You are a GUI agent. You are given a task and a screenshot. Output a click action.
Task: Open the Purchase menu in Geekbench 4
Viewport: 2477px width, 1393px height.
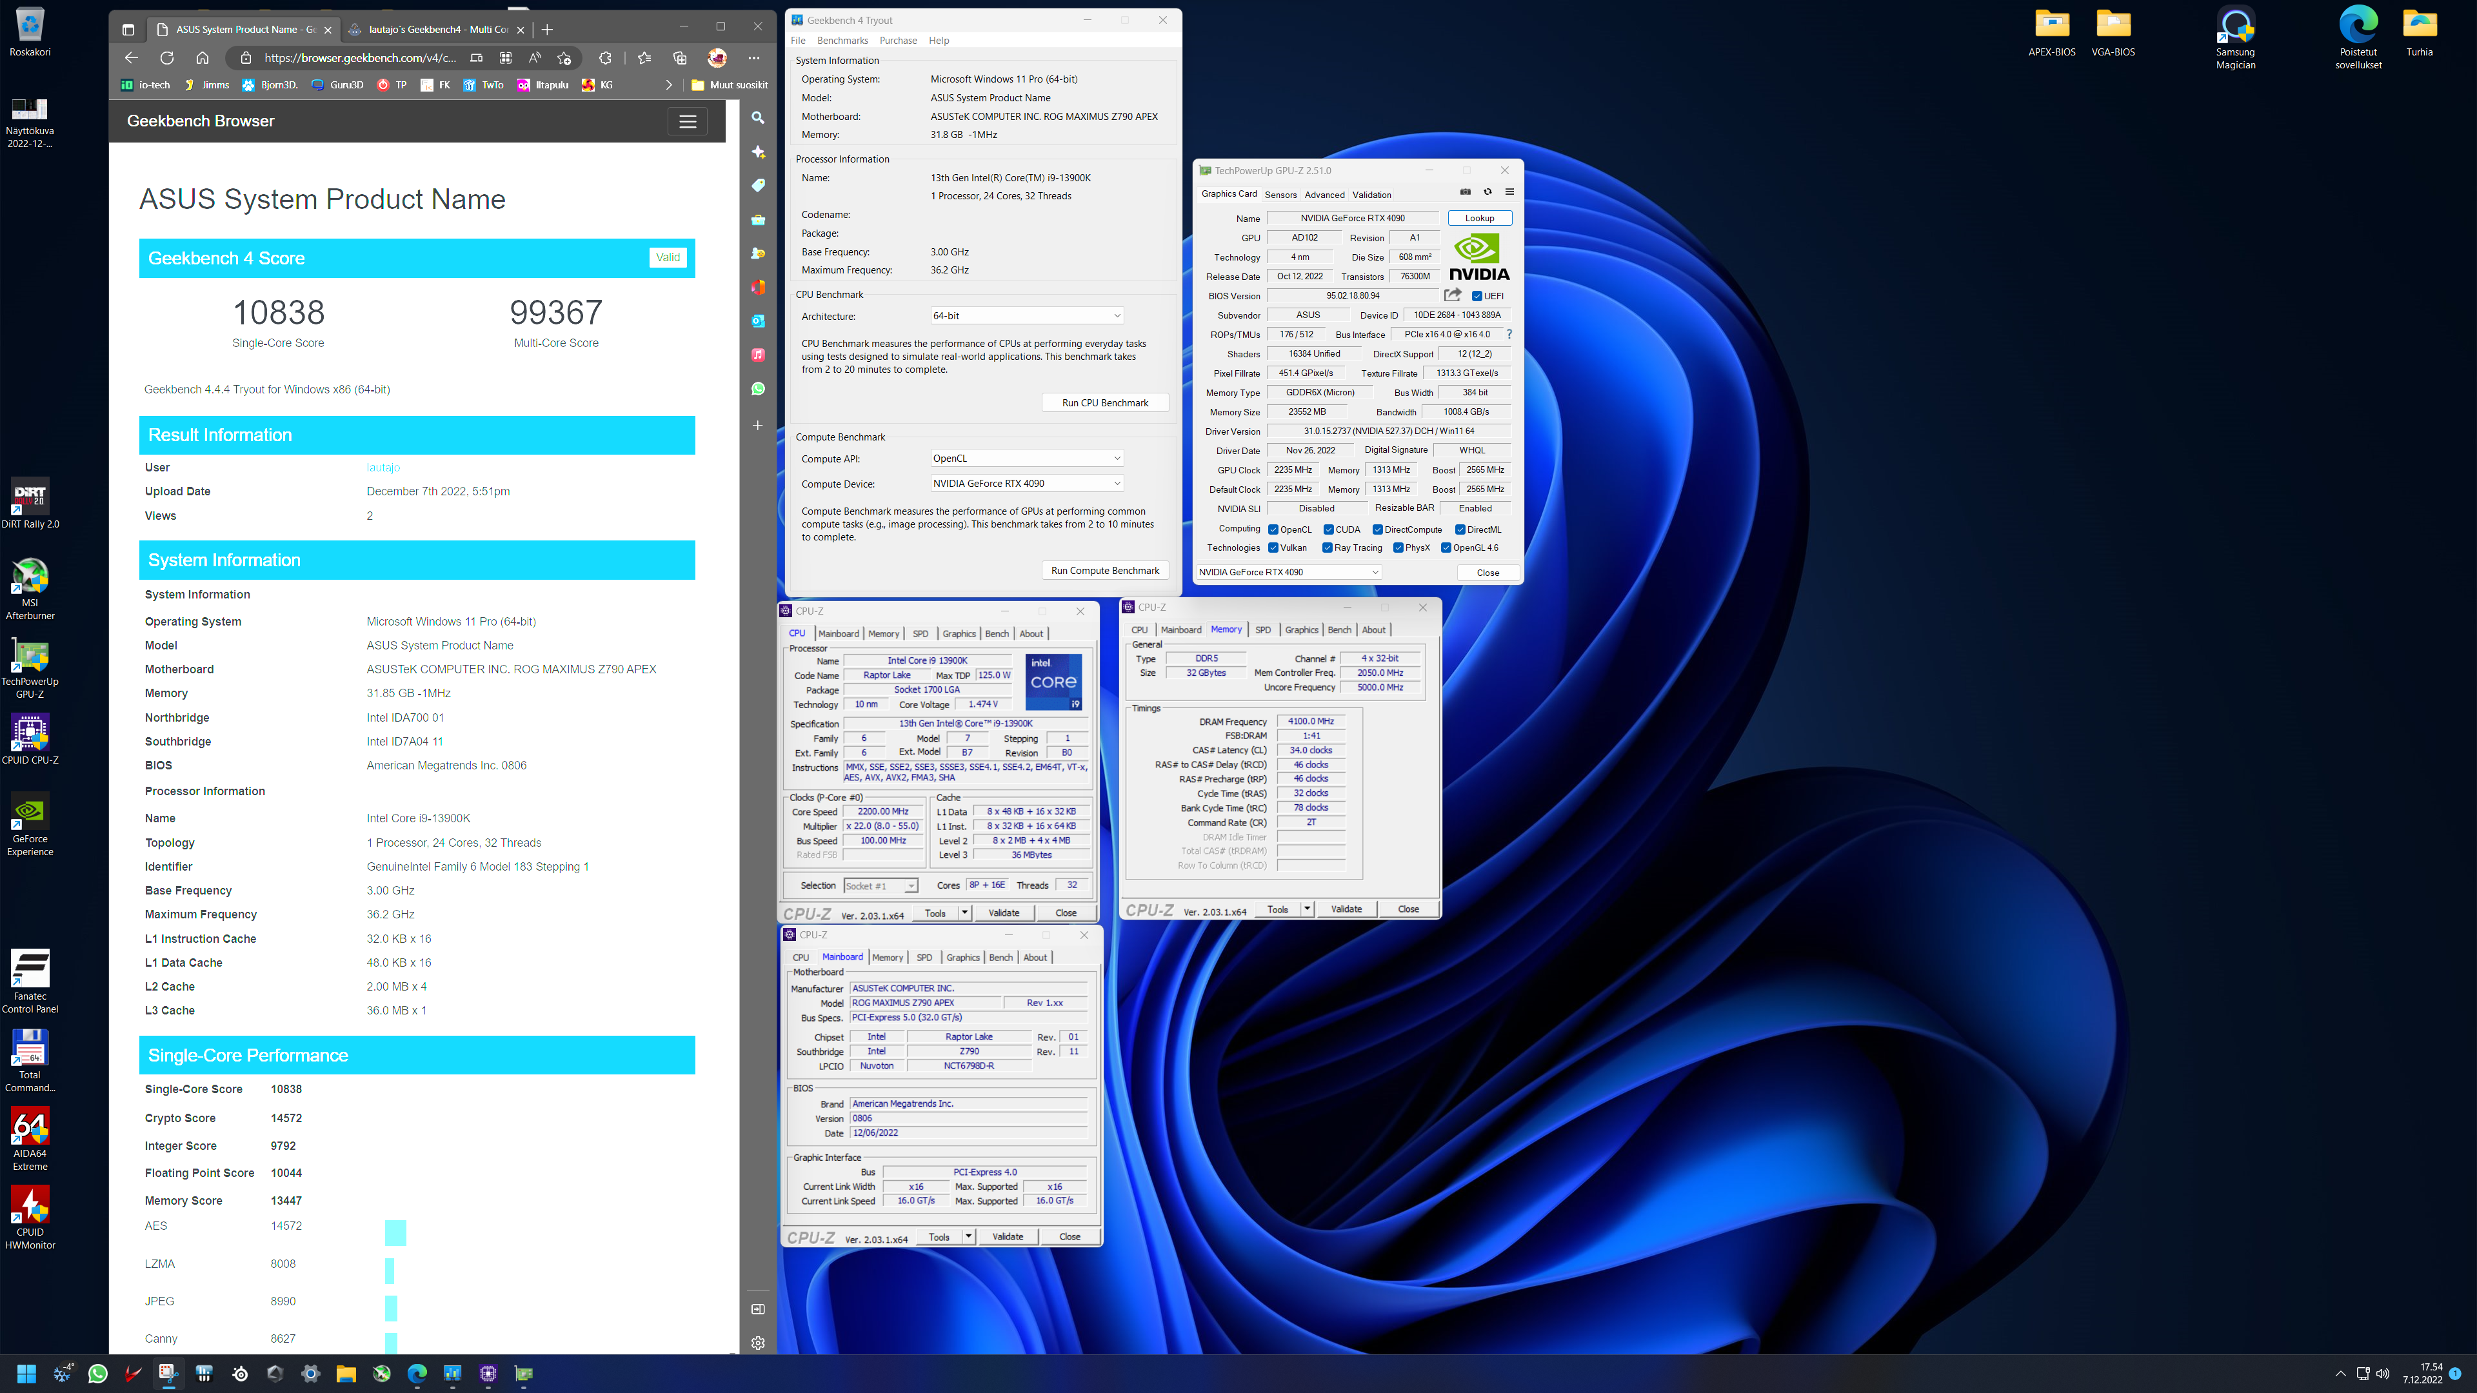(898, 41)
